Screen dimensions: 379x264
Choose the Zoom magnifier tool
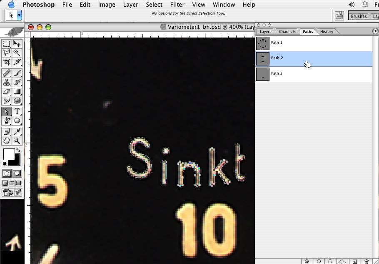(x=17, y=141)
